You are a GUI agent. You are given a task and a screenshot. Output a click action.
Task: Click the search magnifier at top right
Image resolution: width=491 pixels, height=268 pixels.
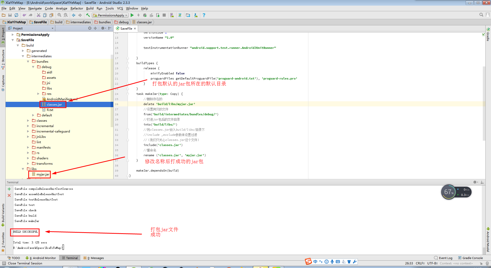click(x=481, y=15)
